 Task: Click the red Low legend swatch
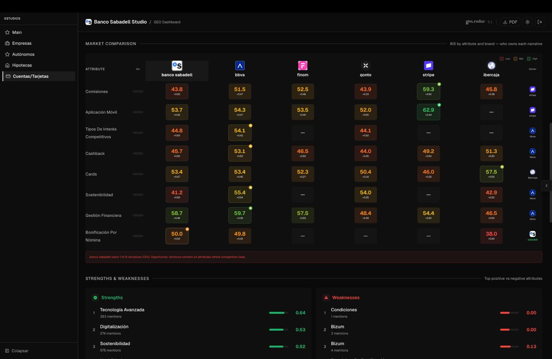tap(502, 59)
